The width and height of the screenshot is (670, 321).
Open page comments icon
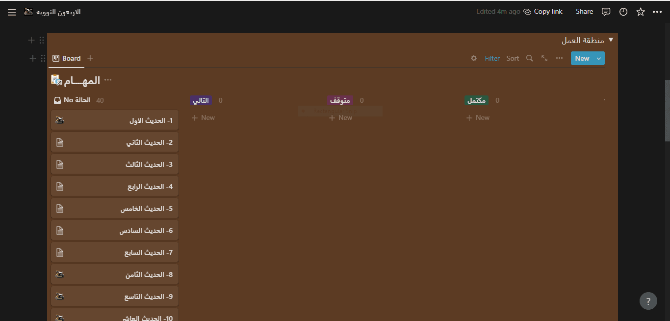(606, 12)
